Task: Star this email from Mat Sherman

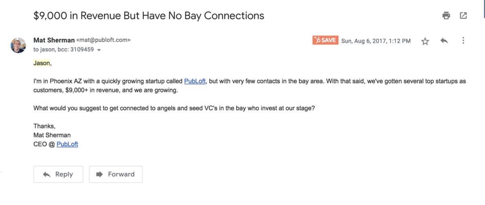Action: (425, 41)
